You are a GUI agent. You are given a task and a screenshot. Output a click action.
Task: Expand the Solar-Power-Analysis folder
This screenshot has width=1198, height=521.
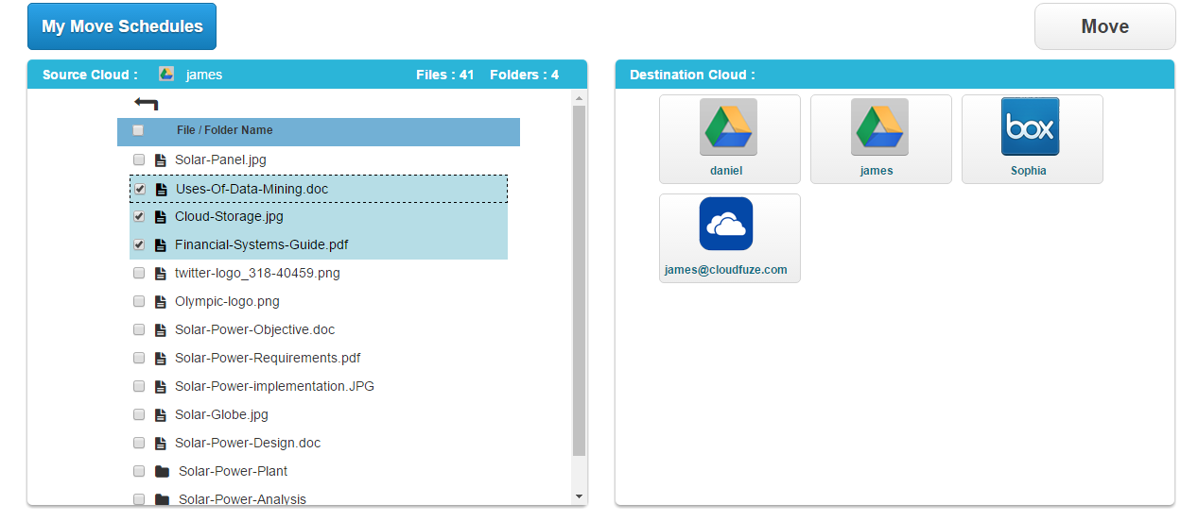(242, 499)
